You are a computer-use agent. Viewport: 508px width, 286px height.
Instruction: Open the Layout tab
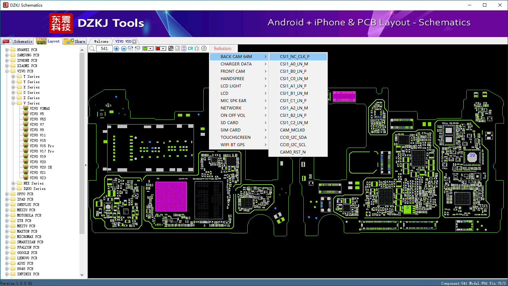pos(48,41)
